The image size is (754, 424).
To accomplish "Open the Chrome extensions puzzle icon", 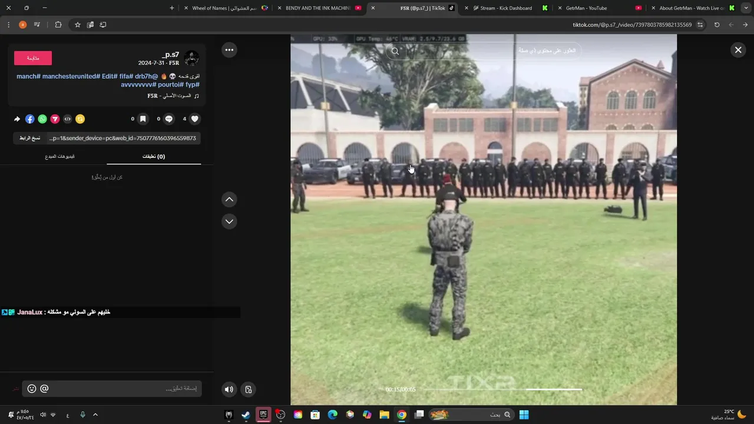I will pos(58,25).
